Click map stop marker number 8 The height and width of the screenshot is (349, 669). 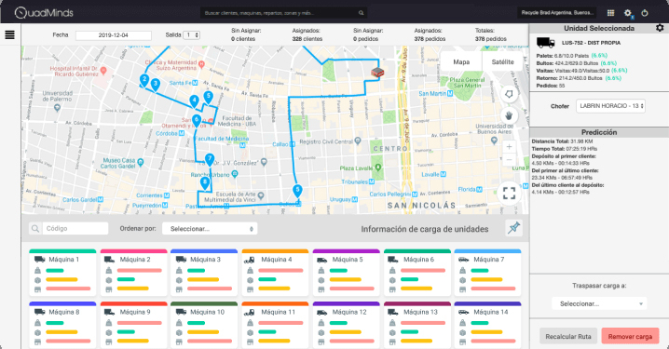[205, 183]
